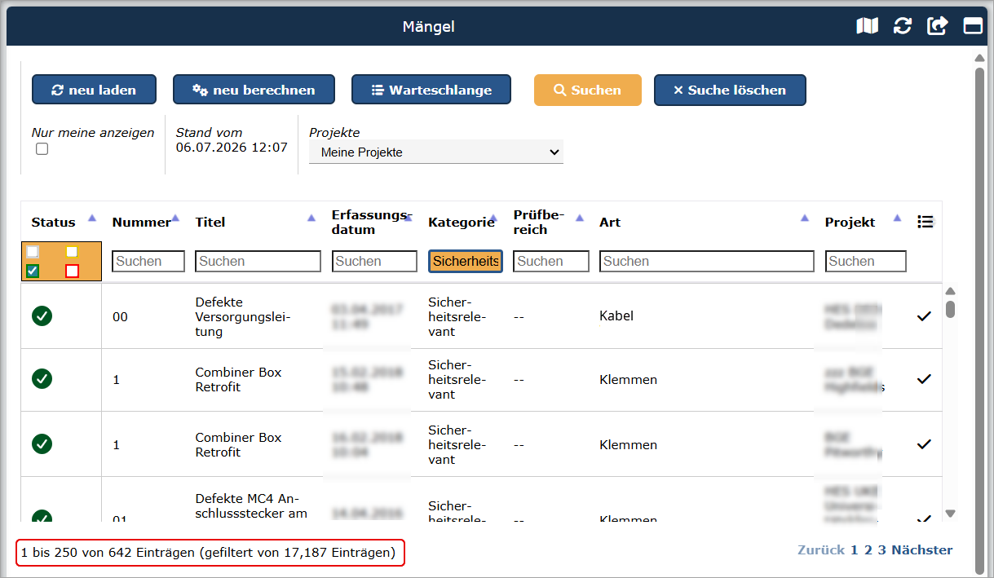The image size is (994, 578).
Task: Click the 'Nächster' pagination link
Action: coord(921,550)
